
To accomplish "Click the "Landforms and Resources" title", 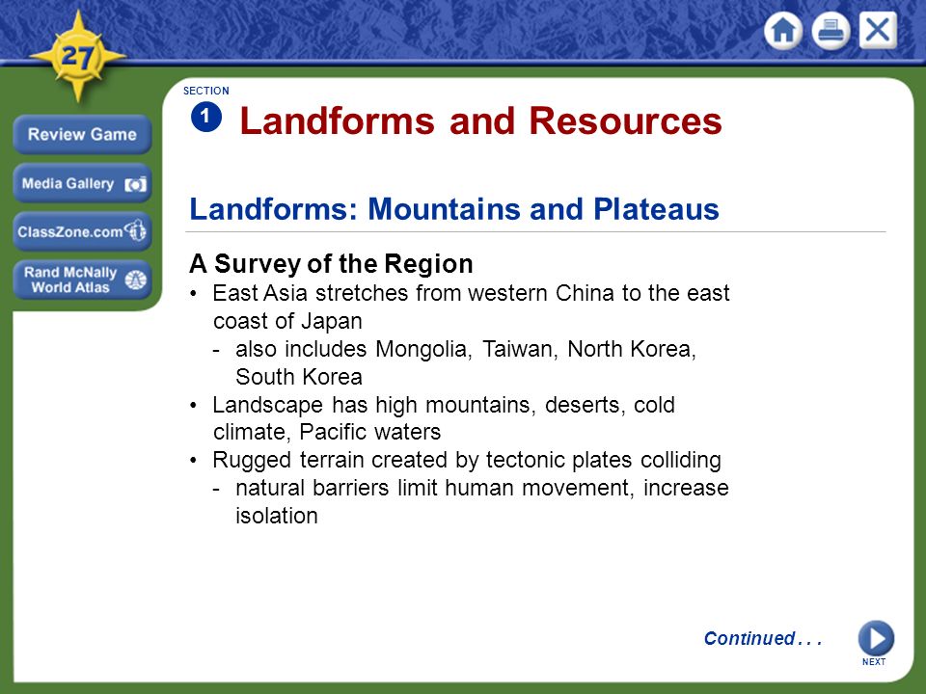I will (480, 121).
